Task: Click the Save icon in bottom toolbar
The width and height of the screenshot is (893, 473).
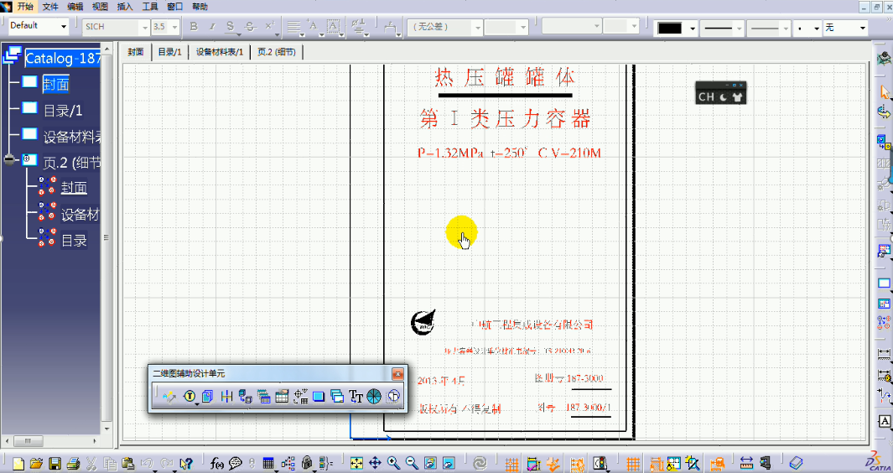Action: tap(55, 463)
